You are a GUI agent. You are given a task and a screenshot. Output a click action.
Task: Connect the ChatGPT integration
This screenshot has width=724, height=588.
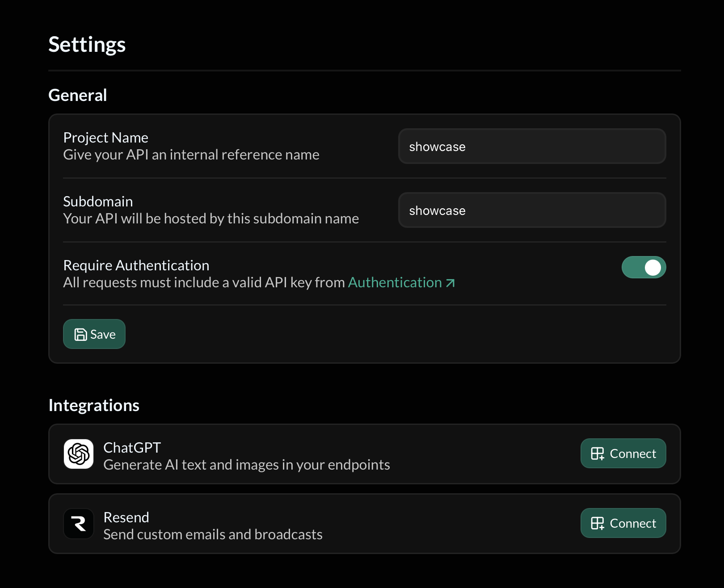point(623,454)
